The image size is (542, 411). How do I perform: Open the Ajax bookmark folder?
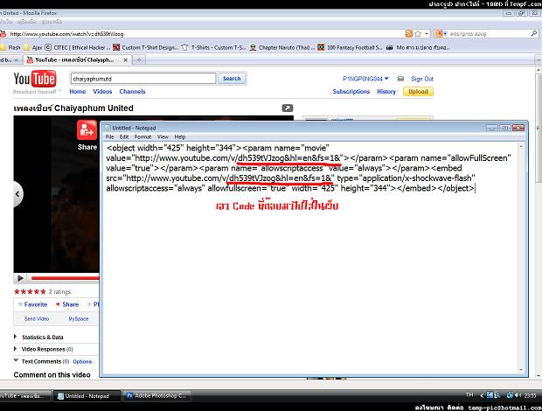point(33,47)
